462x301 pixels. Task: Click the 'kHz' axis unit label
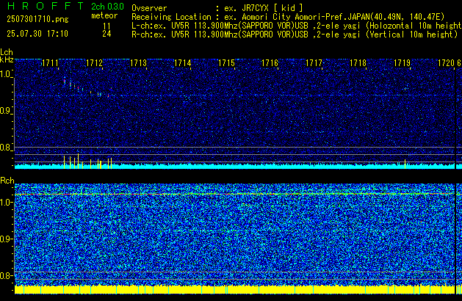(x=7, y=59)
